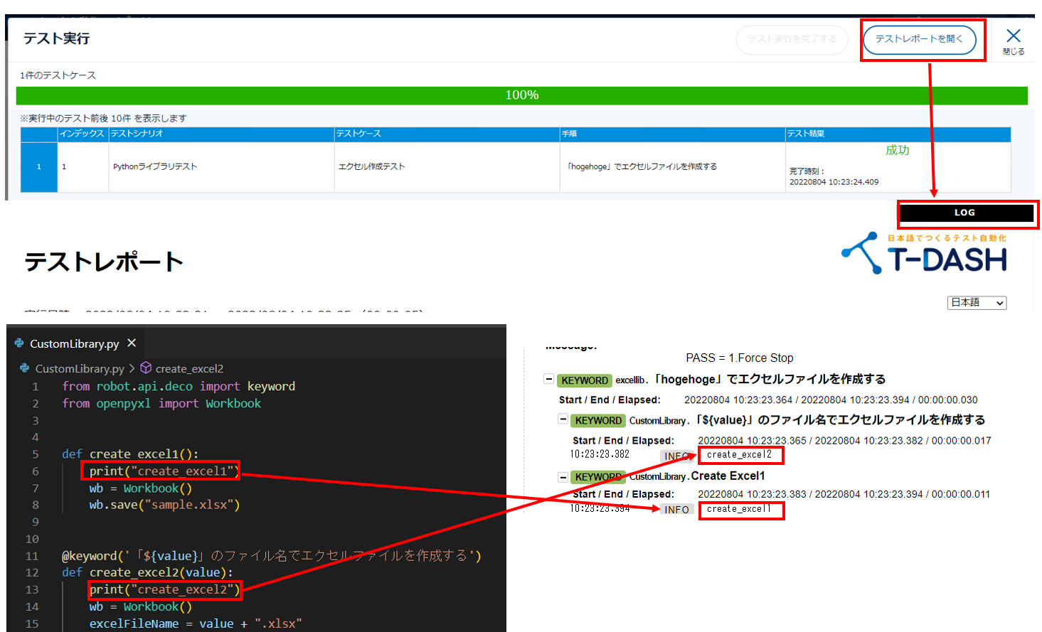Select the インデックス column header

pyautogui.click(x=83, y=134)
